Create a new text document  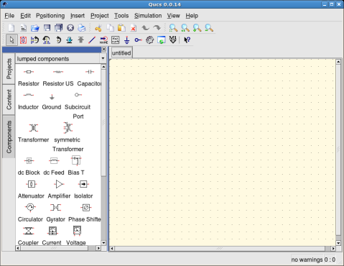(23, 28)
